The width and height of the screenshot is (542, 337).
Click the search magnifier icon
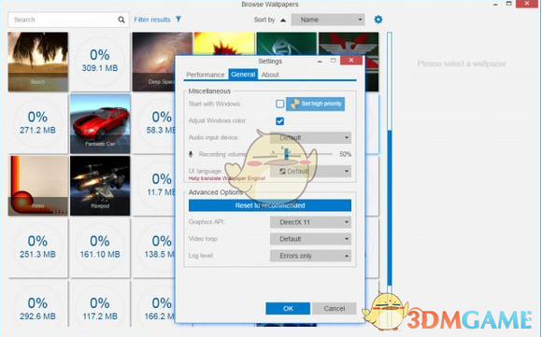coord(121,20)
